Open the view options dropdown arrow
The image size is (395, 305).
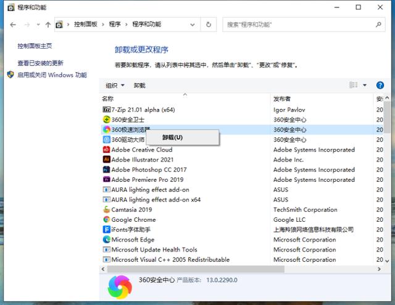[365, 85]
